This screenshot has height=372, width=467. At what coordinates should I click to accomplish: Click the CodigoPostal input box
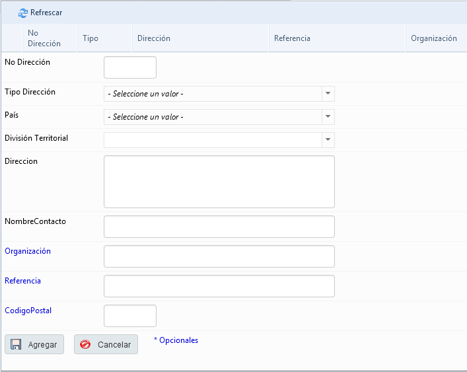[130, 316]
